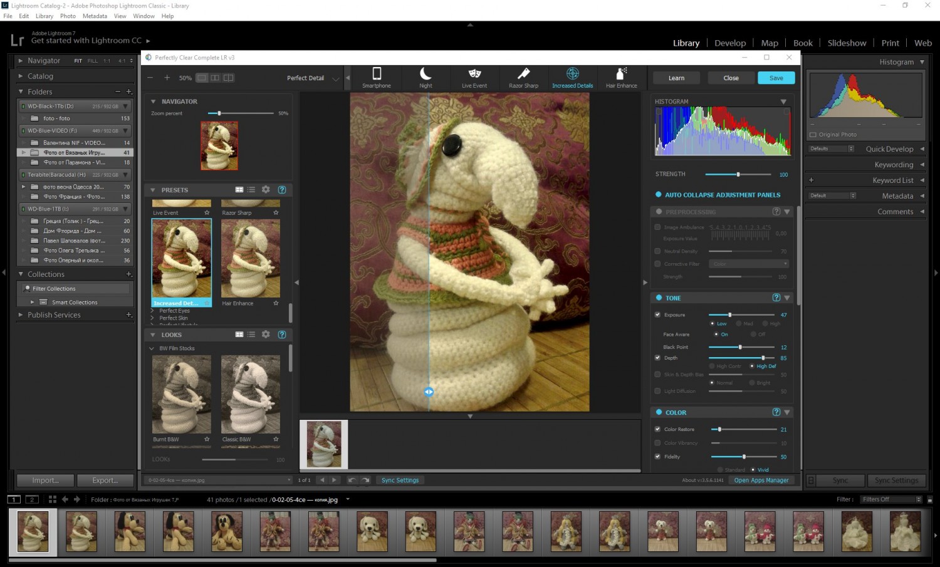The image size is (940, 567).
Task: Open the Slideshow module
Action: (847, 43)
